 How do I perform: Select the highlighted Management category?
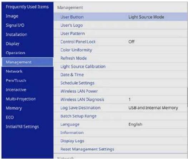[28, 62]
